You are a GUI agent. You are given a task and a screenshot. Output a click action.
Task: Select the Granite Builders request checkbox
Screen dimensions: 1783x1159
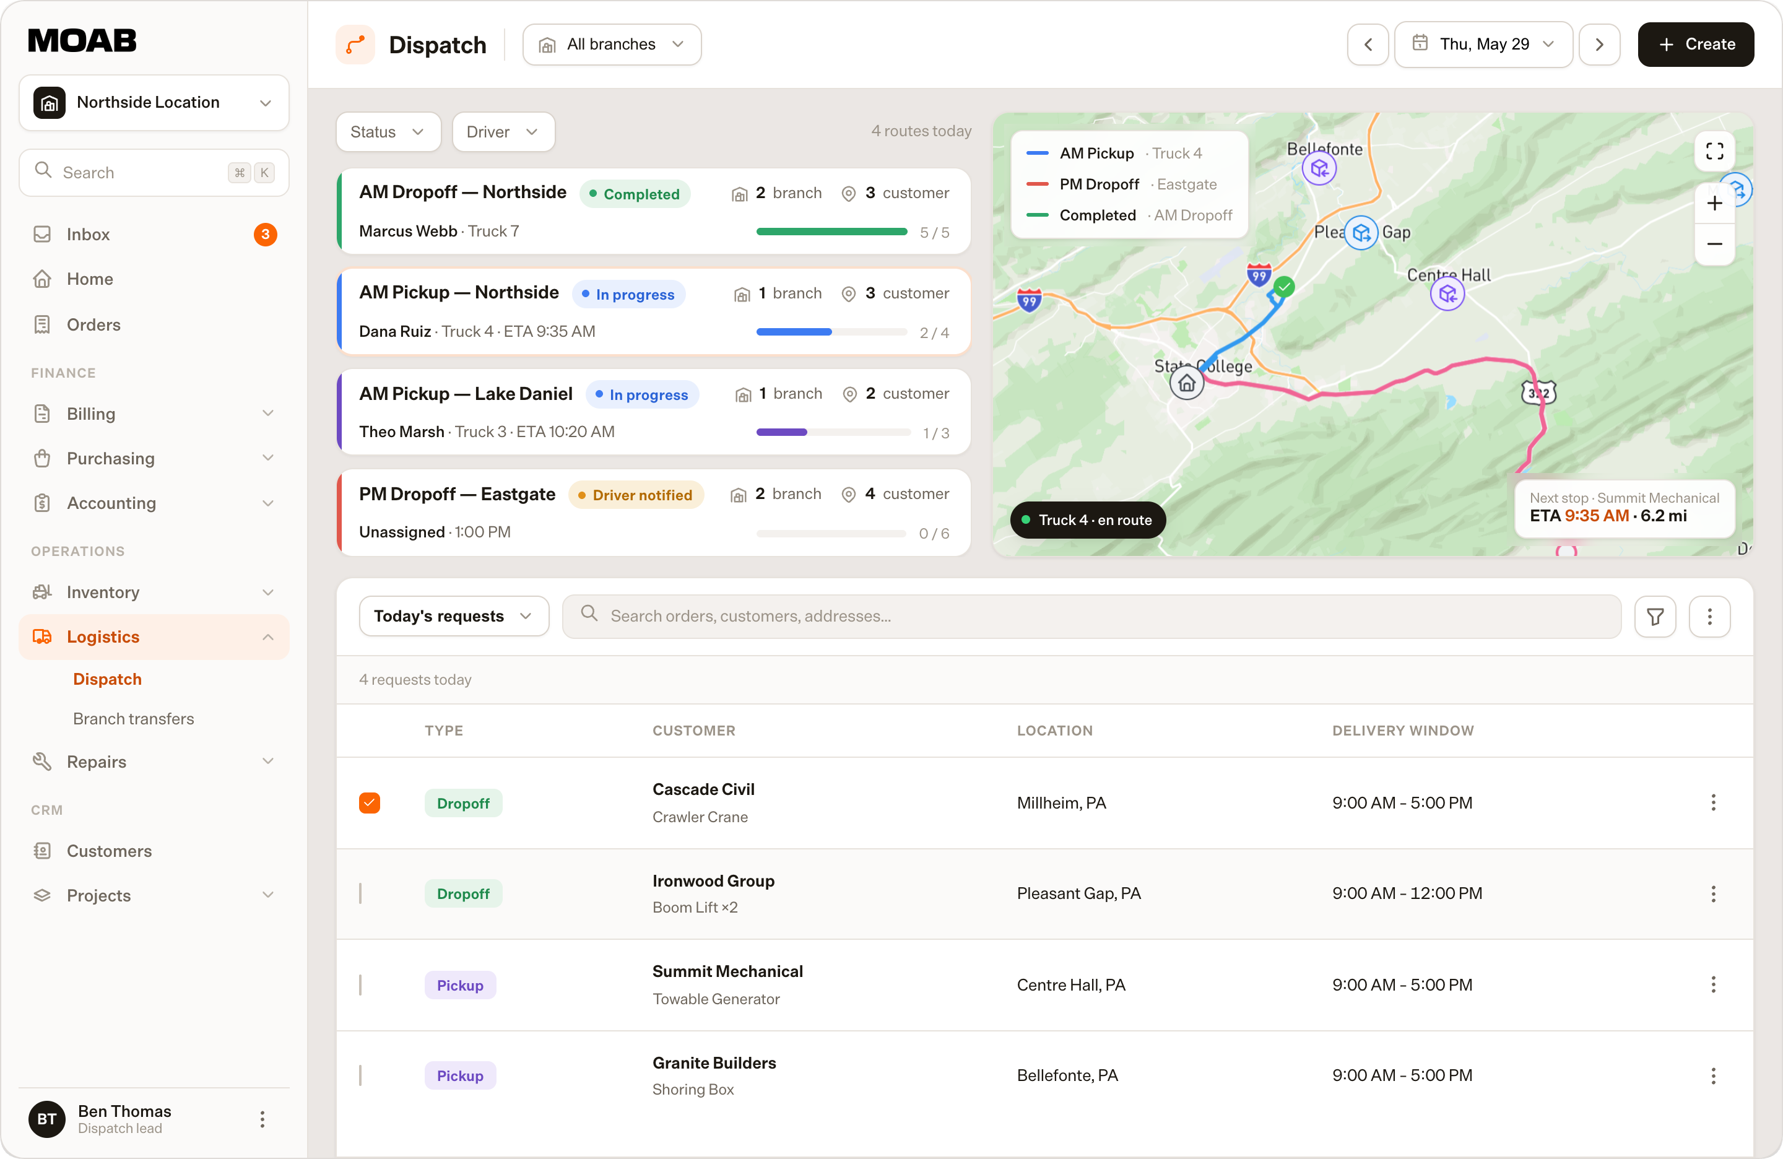[360, 1076]
